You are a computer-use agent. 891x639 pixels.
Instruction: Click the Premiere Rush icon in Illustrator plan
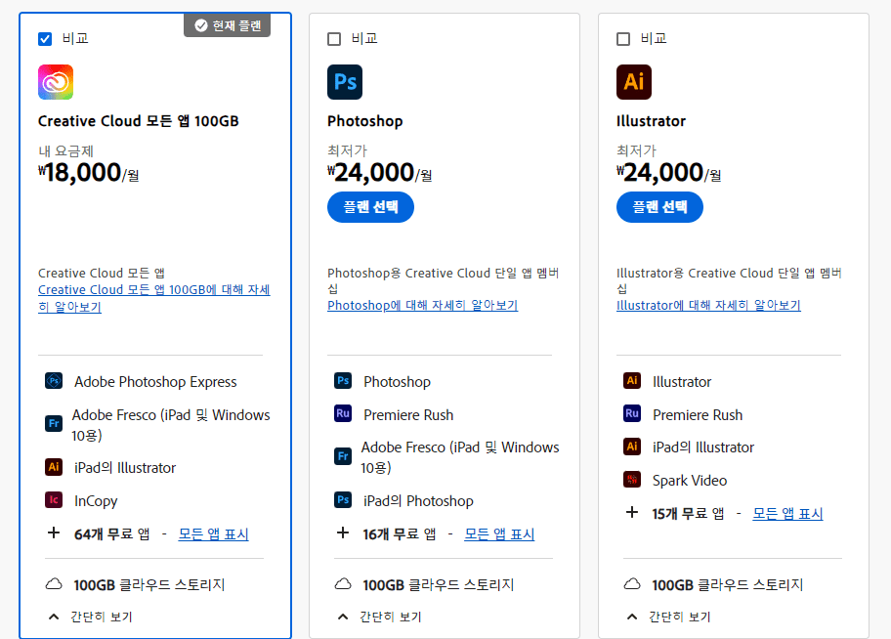[x=631, y=414]
